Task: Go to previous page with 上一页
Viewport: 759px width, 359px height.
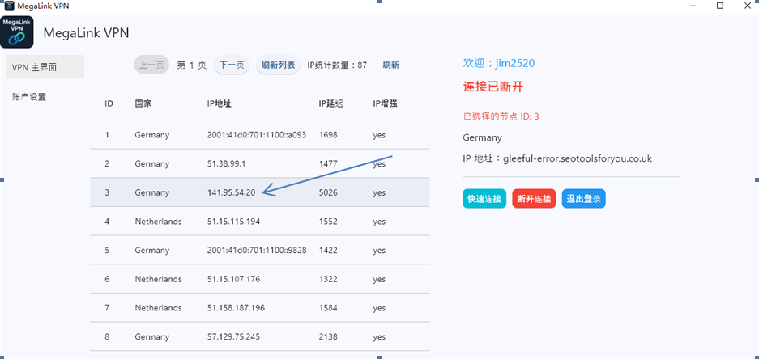Action: (151, 65)
